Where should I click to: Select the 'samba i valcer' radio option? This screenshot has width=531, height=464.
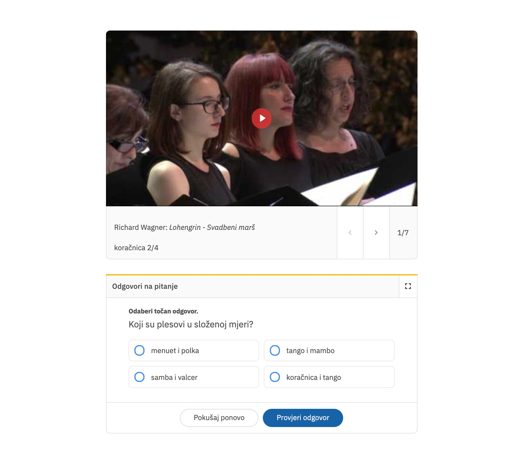pos(139,377)
